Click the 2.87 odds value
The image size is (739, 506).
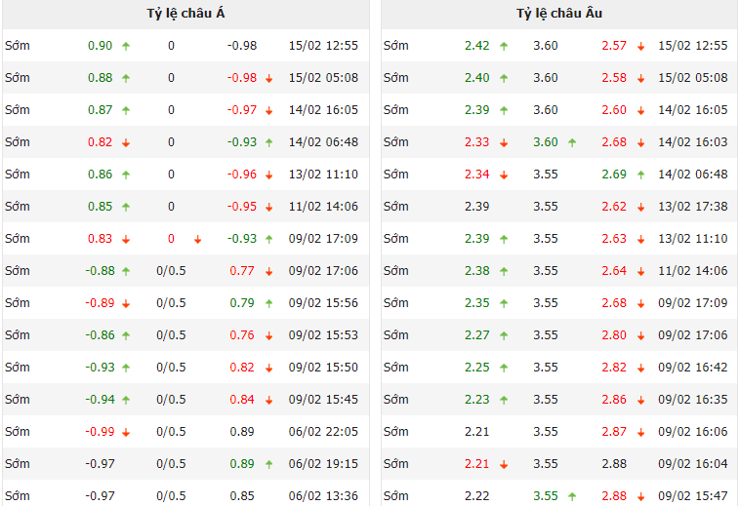pos(614,432)
